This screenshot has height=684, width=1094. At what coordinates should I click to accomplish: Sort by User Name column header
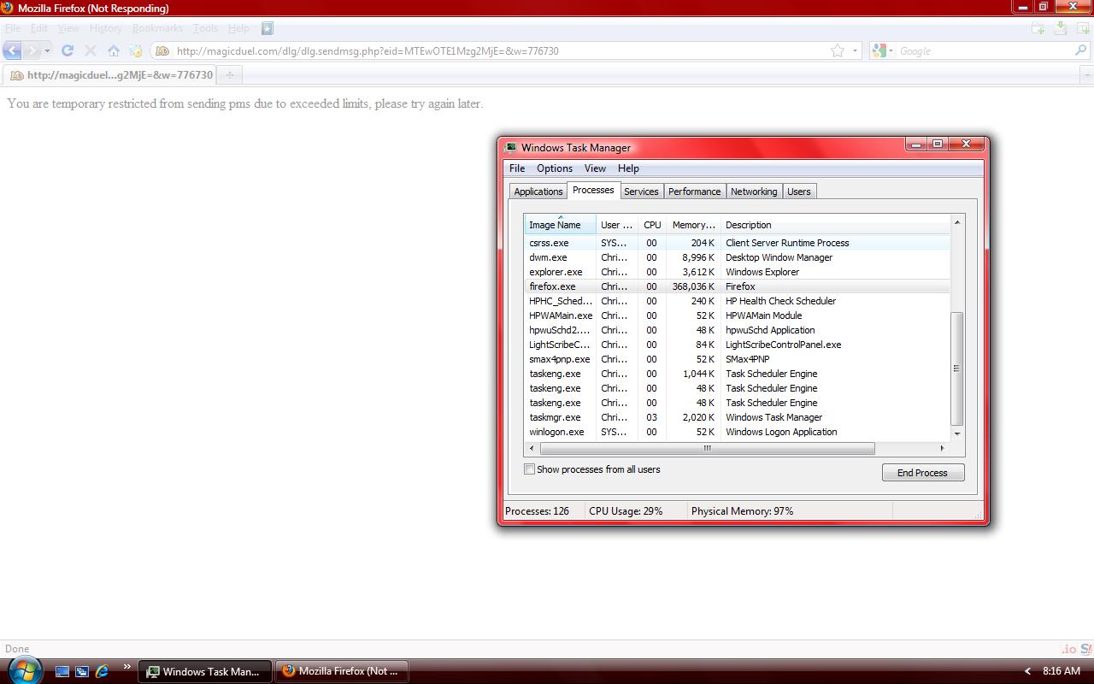pyautogui.click(x=617, y=225)
